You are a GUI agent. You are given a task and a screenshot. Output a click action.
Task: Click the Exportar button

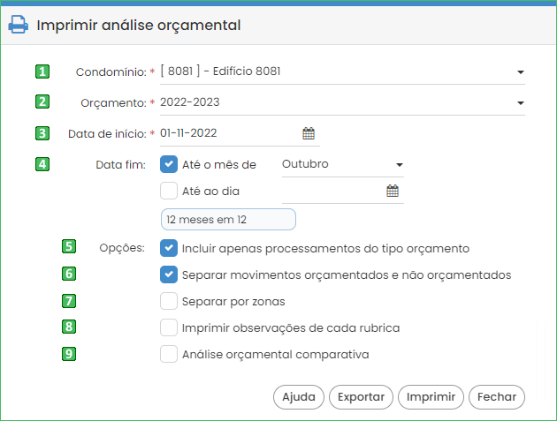click(x=361, y=397)
